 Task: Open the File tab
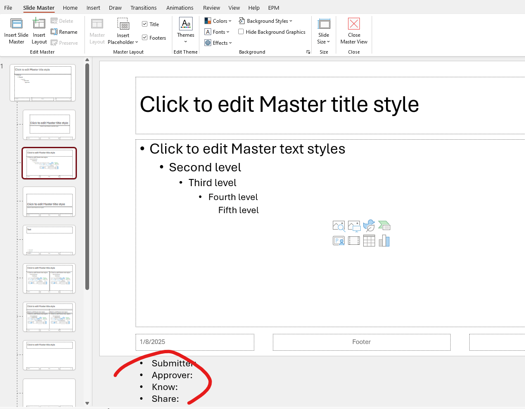click(8, 8)
